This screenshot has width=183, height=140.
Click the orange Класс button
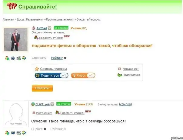83,75
